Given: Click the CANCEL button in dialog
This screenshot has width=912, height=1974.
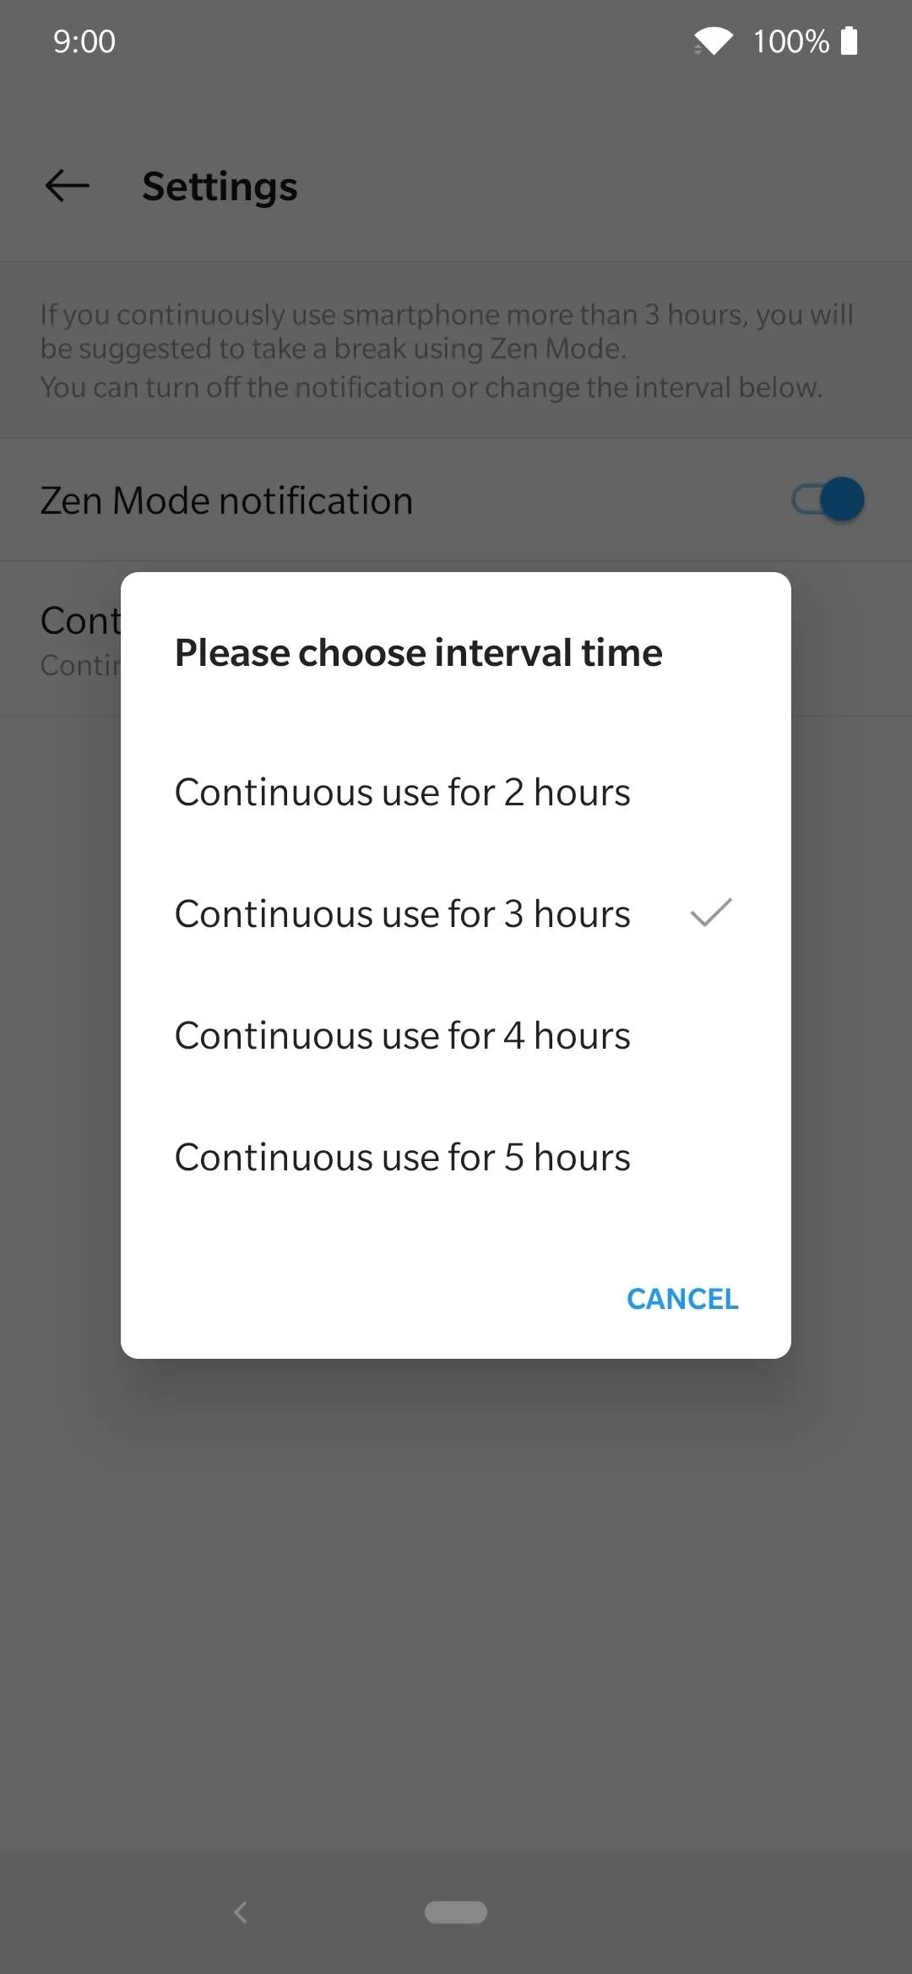Looking at the screenshot, I should point(682,1299).
